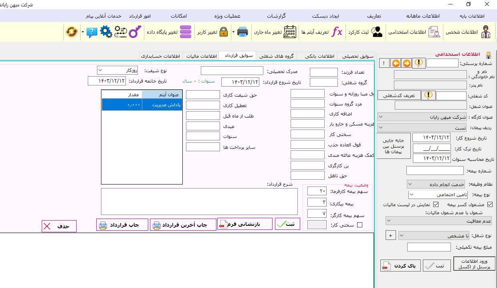Click the چاپ قرارداد button
The height and width of the screenshot is (288, 497).
tap(122, 225)
